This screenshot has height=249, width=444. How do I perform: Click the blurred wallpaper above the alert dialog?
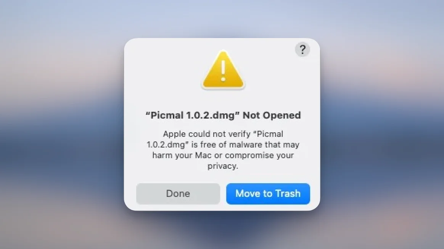pos(222,18)
